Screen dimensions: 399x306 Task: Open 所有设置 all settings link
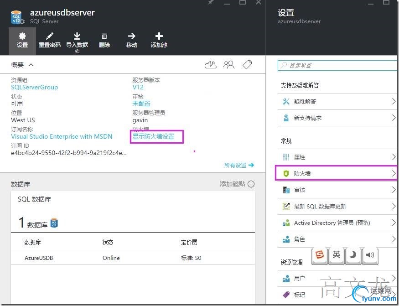pos(239,165)
